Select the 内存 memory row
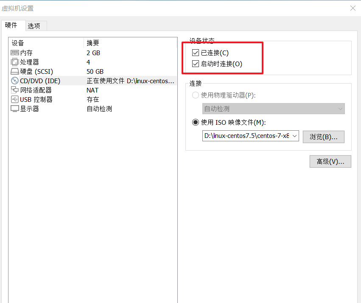The height and width of the screenshot is (303, 361). [x=93, y=53]
